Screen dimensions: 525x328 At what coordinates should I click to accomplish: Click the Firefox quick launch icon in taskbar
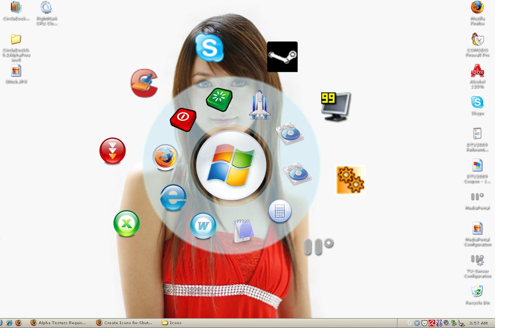18,323
